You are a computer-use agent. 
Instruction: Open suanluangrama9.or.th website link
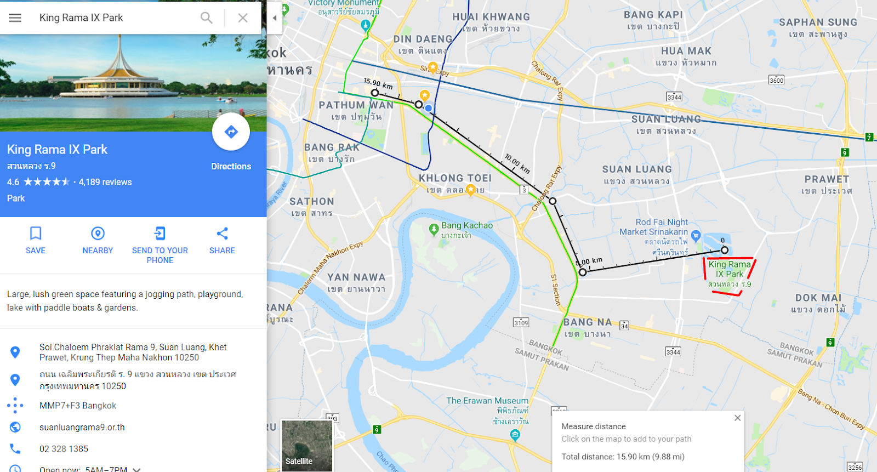pyautogui.click(x=82, y=427)
